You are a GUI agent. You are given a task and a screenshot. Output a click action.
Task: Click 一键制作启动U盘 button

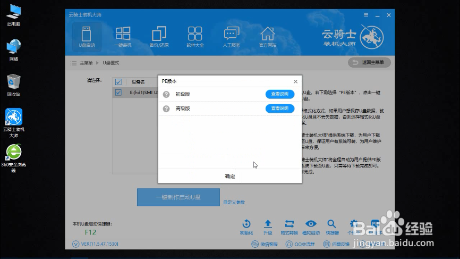[178, 197]
